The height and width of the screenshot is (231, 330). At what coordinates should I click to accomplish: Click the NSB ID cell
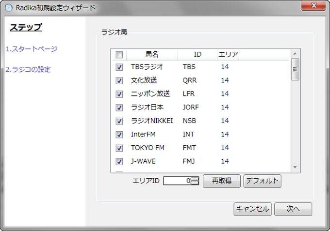[189, 121]
